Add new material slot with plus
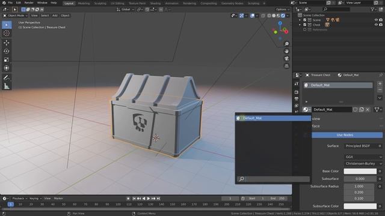The width and height of the screenshot is (385, 216). (x=380, y=84)
